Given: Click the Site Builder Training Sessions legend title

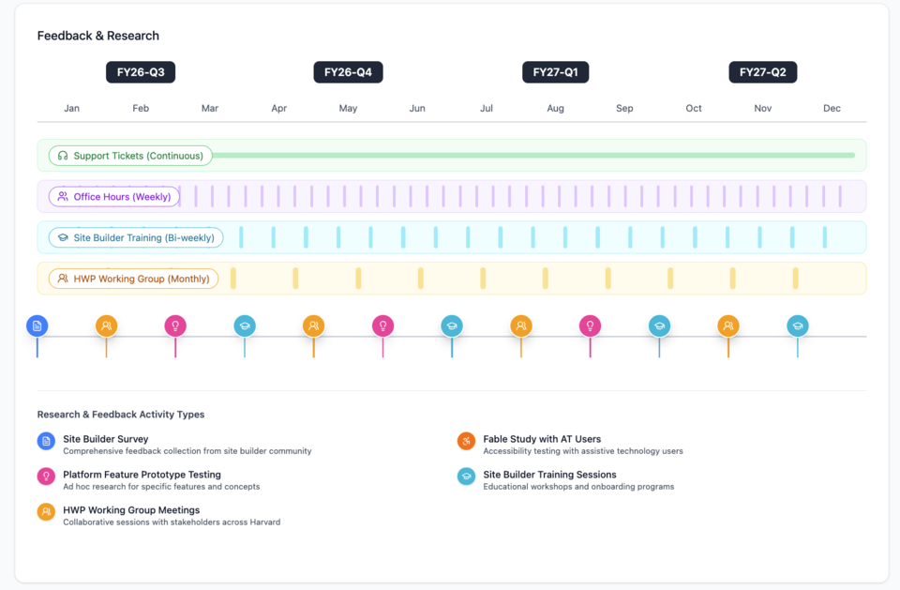Looking at the screenshot, I should pos(550,475).
